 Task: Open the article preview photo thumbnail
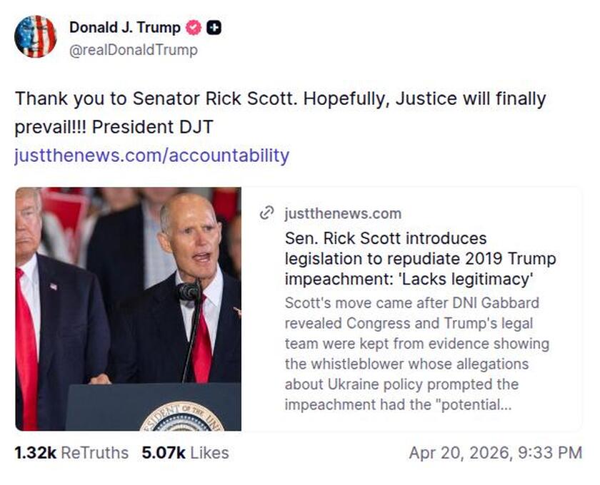[x=129, y=309]
